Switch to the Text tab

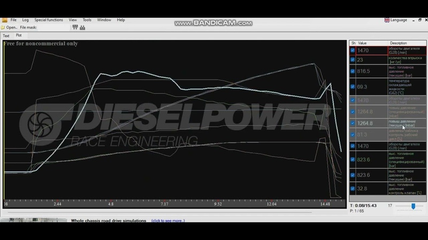point(6,36)
